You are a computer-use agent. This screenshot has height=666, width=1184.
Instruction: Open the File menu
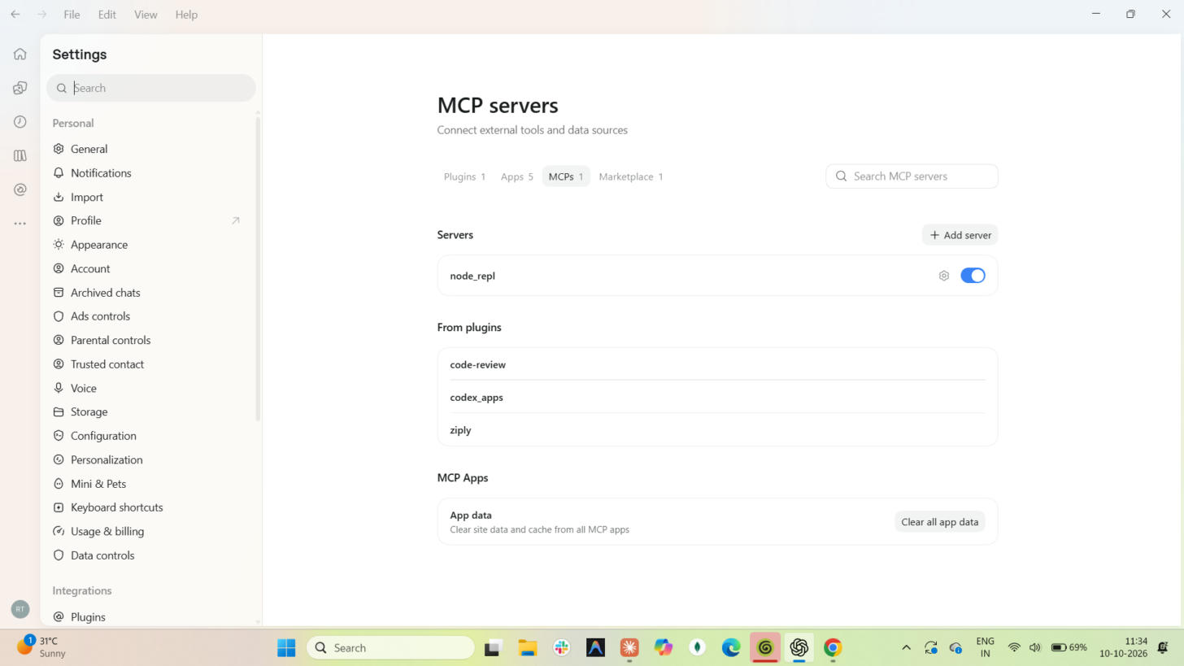[72, 15]
